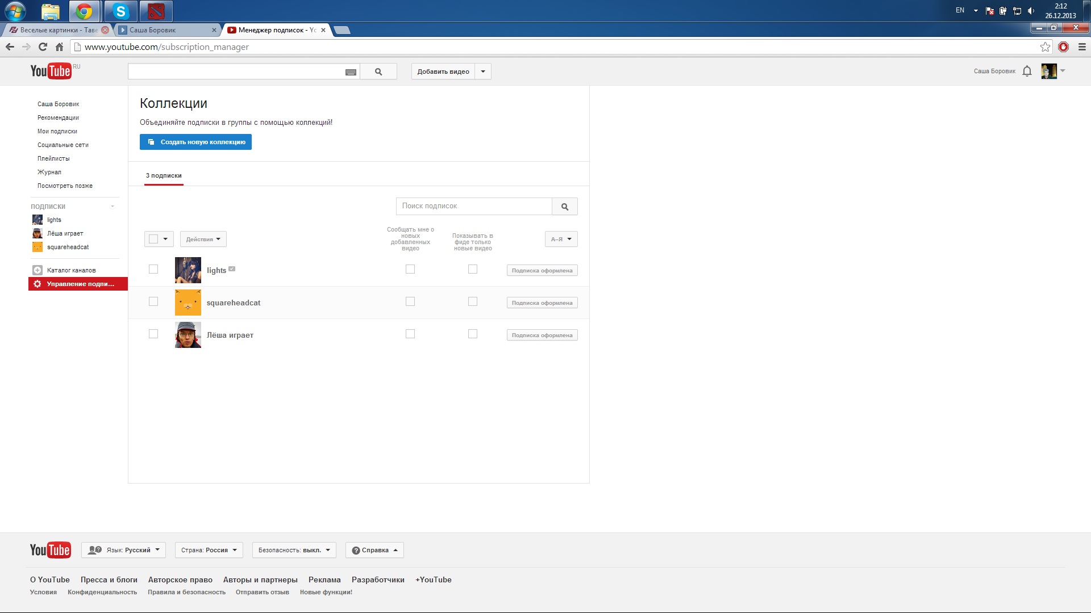Screen dimensions: 1091x613
Task: Click the Поиск подписок search field
Action: tap(473, 206)
